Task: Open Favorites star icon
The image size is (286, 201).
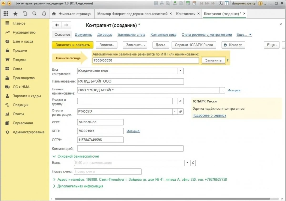Action: [16, 14]
